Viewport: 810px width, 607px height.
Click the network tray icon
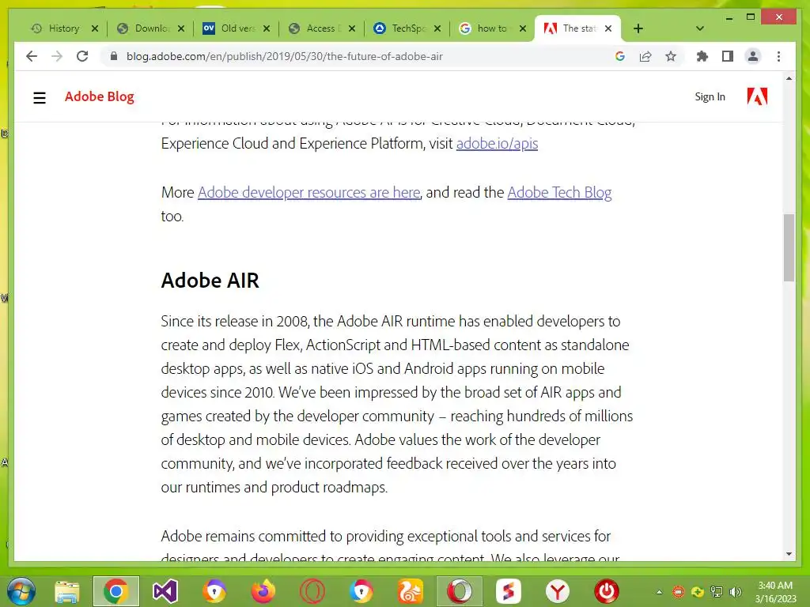pos(717,592)
